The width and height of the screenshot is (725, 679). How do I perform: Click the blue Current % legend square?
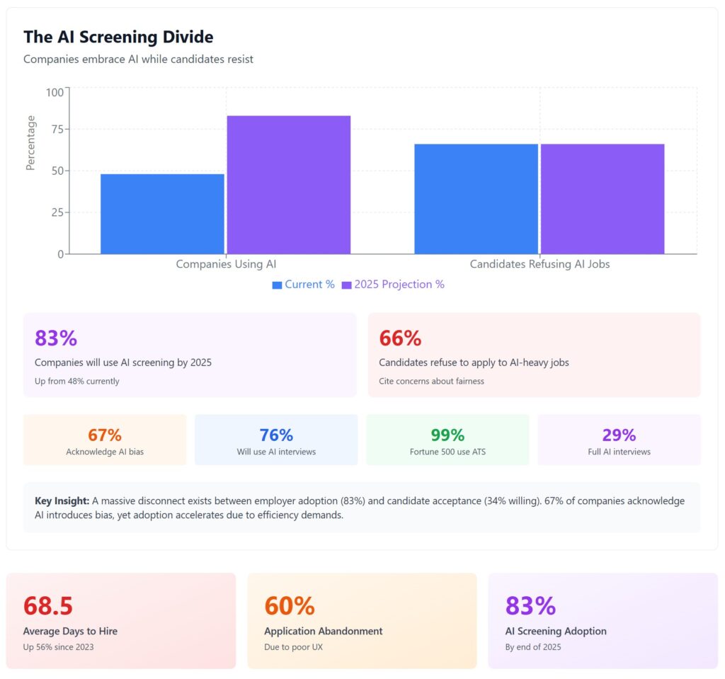277,285
